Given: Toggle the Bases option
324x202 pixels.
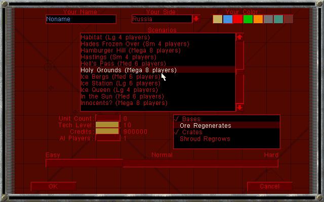Looking at the screenshot, I should click(x=227, y=119).
